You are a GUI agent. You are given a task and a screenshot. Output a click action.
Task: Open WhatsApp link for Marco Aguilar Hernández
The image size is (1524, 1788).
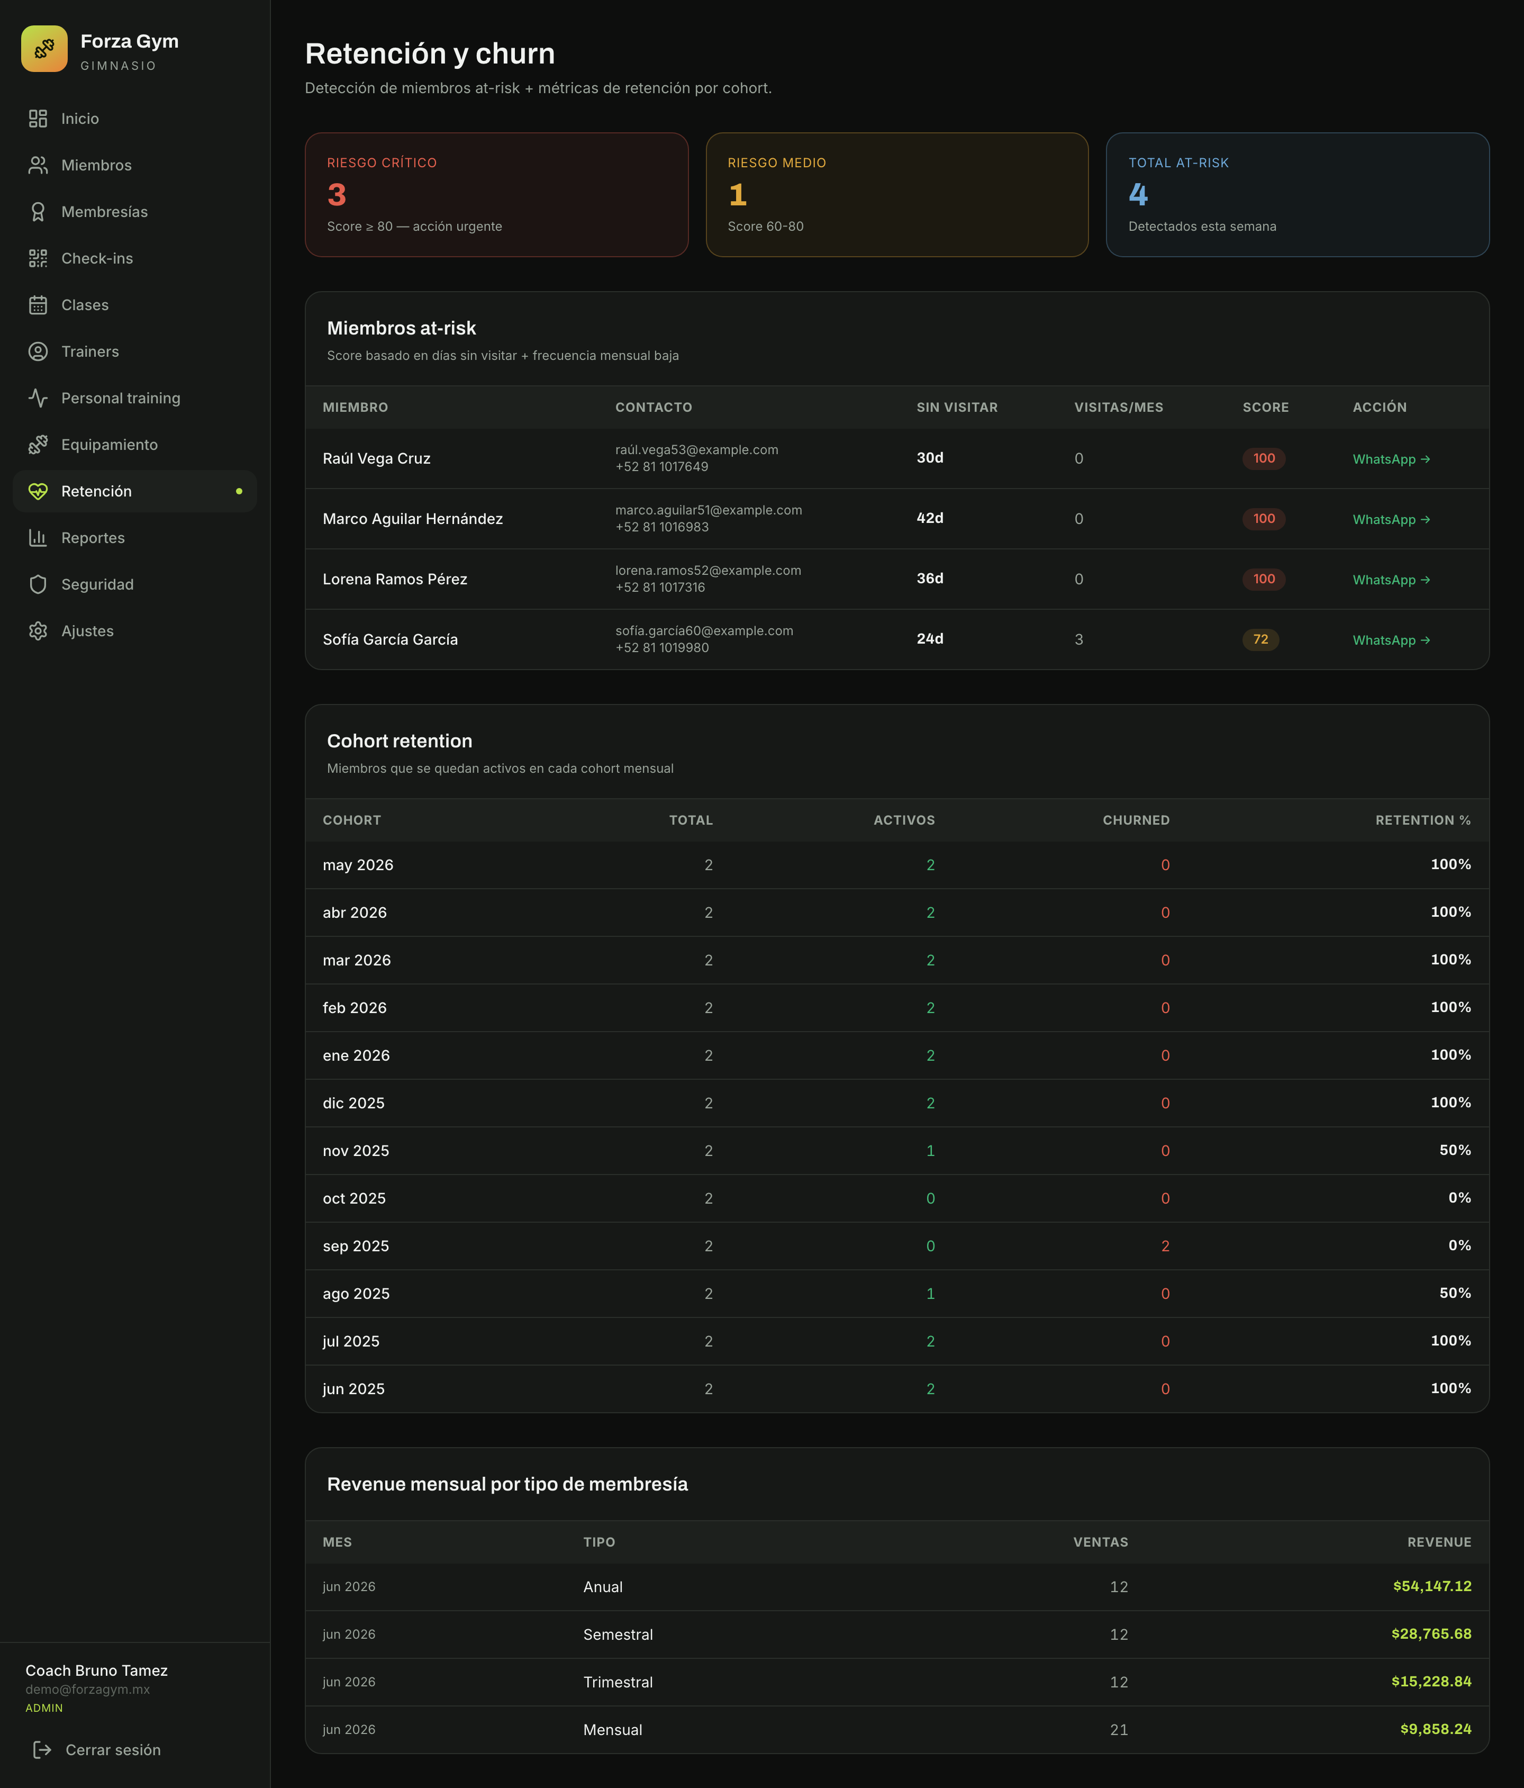[1390, 519]
